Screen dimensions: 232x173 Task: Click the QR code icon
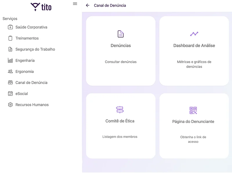[x=193, y=110]
